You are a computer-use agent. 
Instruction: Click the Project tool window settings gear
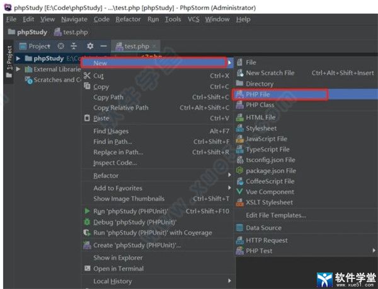click(x=90, y=46)
